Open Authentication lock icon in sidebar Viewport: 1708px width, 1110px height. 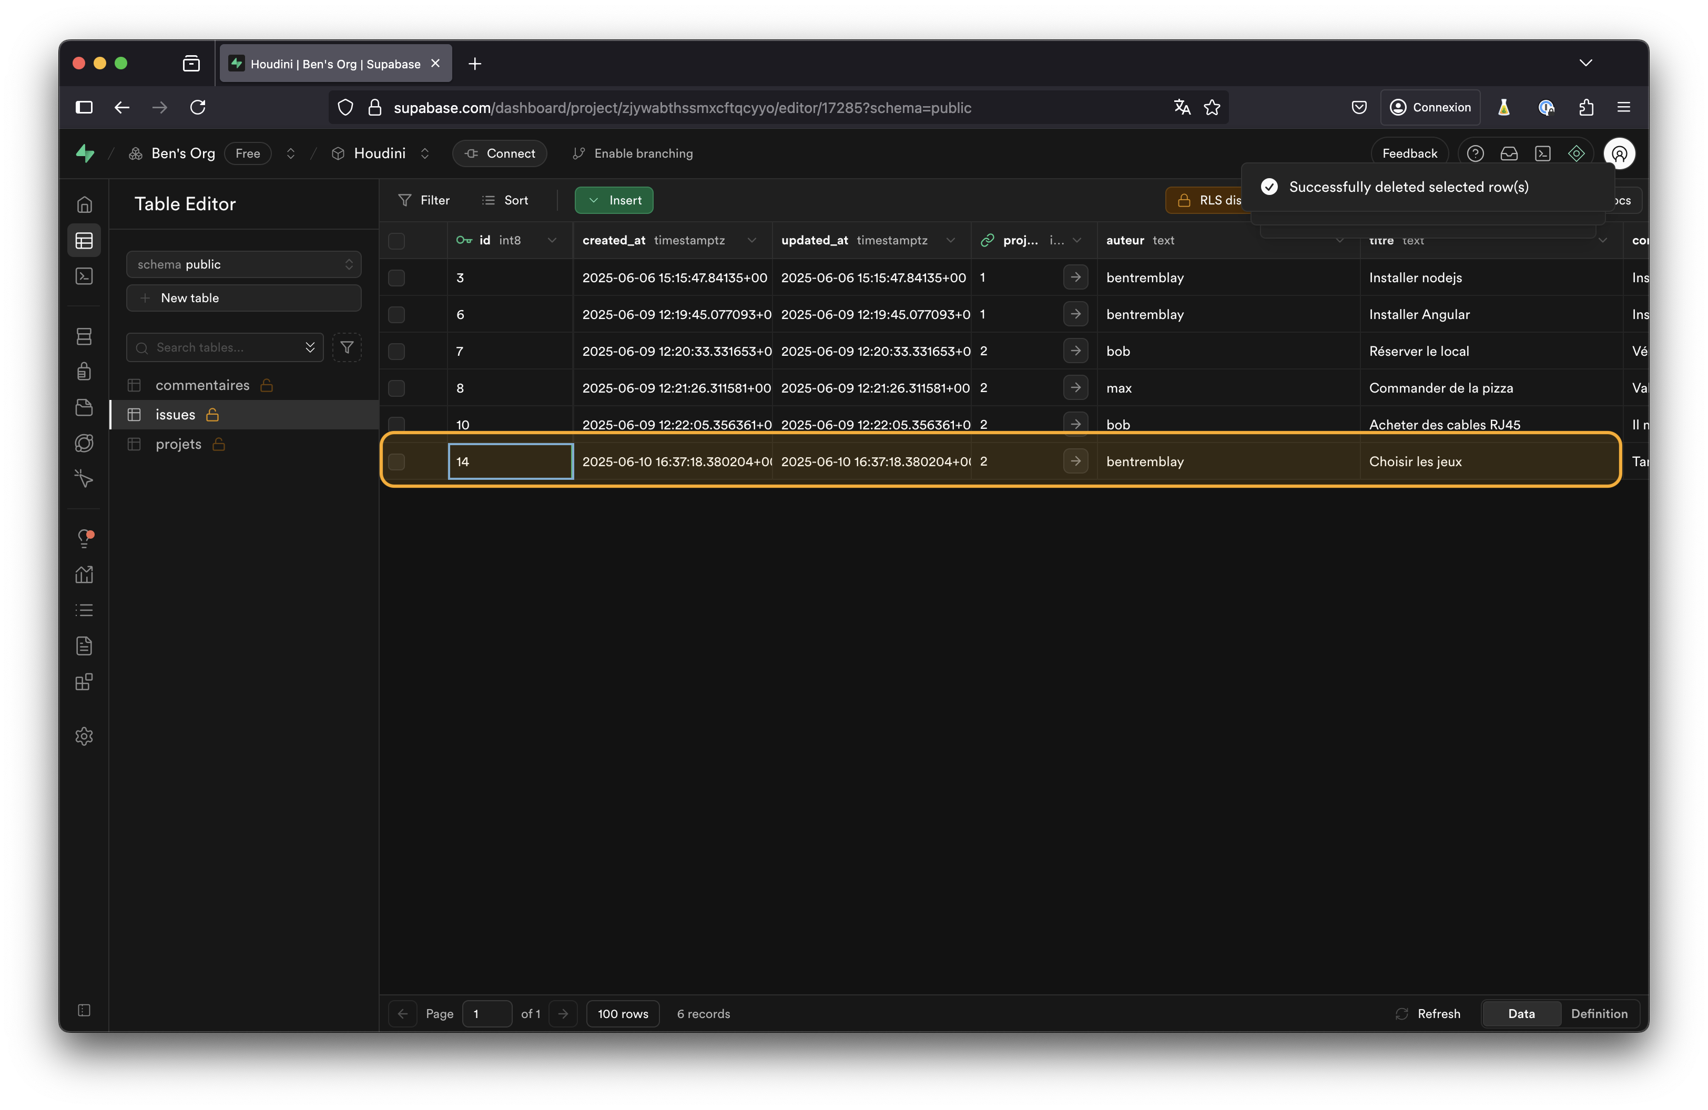coord(84,372)
